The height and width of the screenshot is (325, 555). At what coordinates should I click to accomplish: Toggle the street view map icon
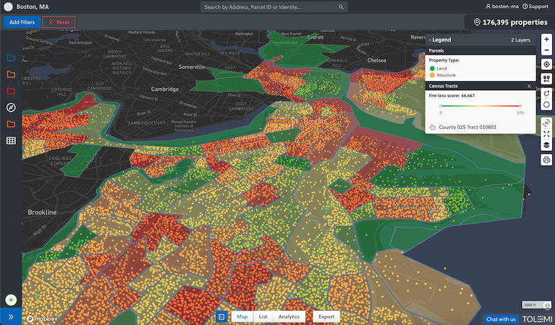[x=547, y=79]
